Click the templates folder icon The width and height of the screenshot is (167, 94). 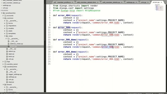pos(7,33)
